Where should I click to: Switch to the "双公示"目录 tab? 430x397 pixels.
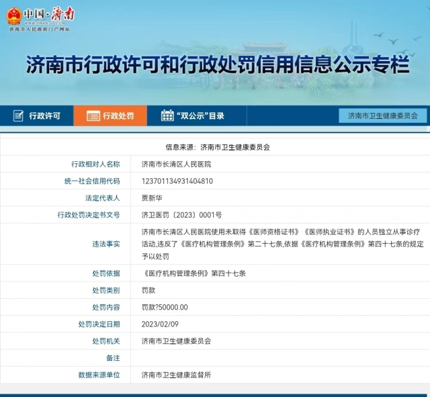(x=197, y=116)
